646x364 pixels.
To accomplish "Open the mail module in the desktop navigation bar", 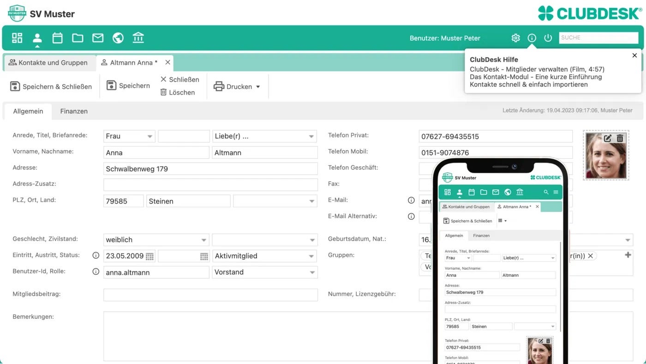I will click(98, 38).
